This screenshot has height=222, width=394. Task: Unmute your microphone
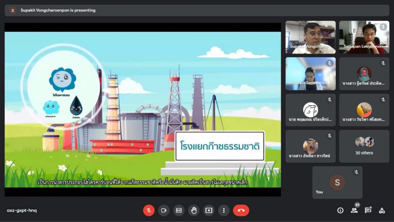point(149,210)
